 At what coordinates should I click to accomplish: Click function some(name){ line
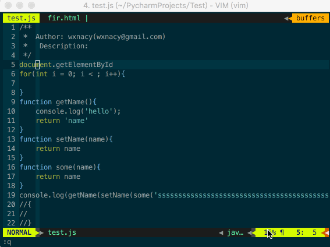click(60, 167)
